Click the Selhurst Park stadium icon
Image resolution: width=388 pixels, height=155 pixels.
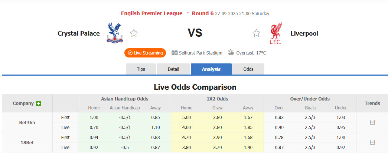point(175,53)
